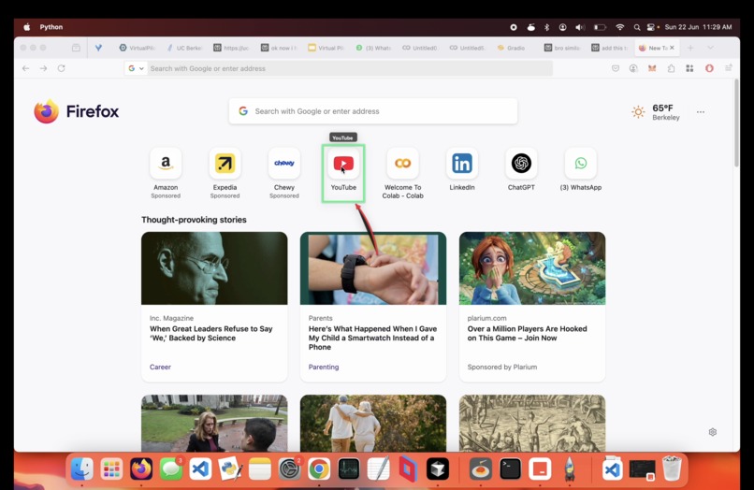Reload the current page
This screenshot has height=490, width=754.
[x=61, y=68]
